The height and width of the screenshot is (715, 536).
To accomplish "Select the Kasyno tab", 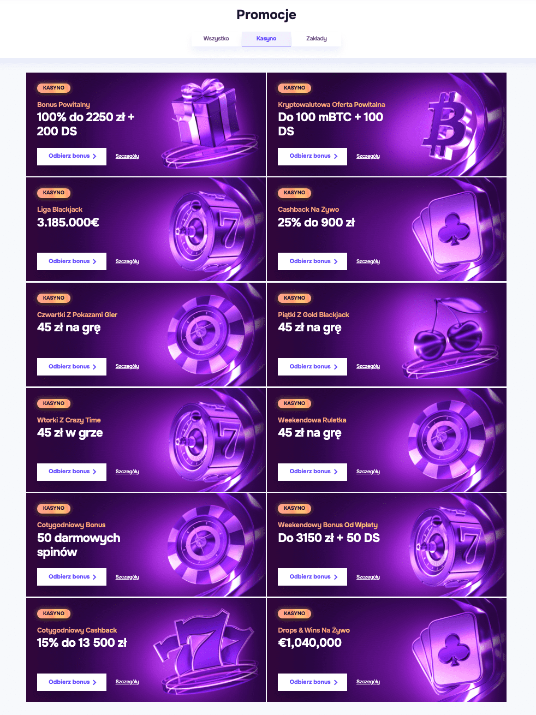I will [x=266, y=38].
